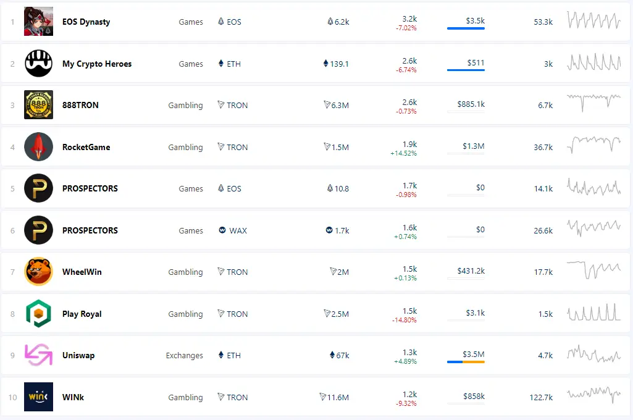The height and width of the screenshot is (420, 633).
Task: Open the WAX PROSPECTORS logo icon
Action: [38, 230]
